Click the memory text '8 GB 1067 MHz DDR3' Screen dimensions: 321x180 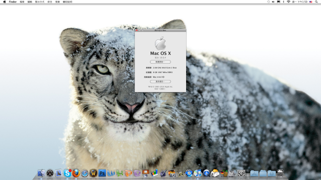[163, 72]
